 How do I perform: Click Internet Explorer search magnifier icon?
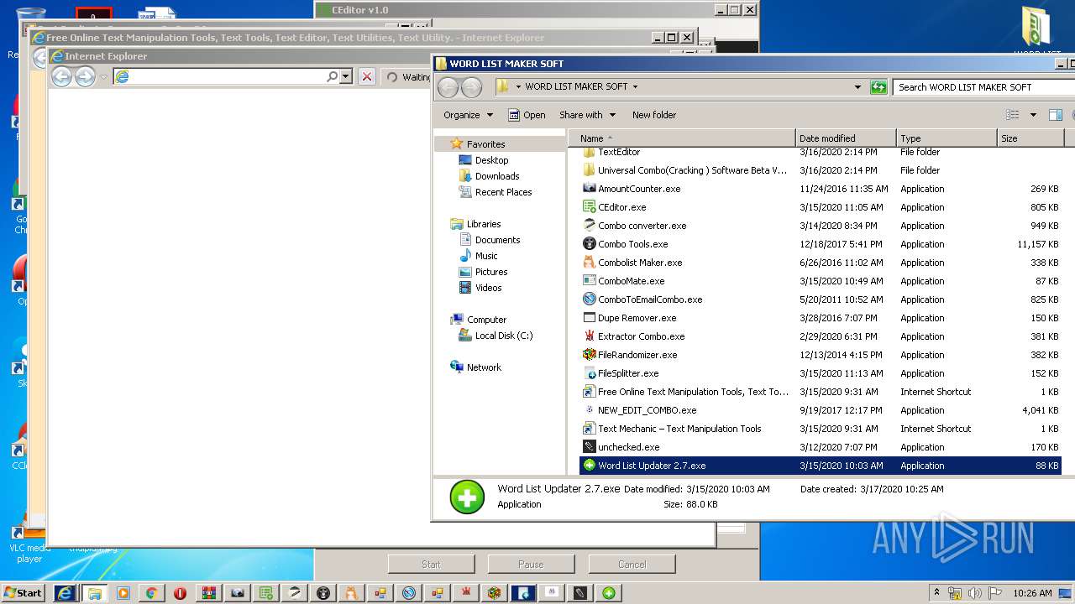click(x=333, y=76)
